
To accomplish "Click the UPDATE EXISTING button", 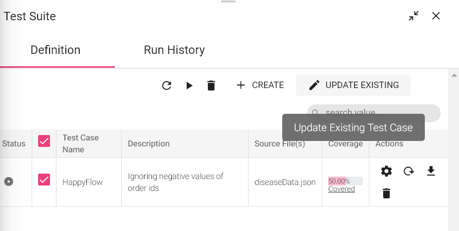I will 354,85.
